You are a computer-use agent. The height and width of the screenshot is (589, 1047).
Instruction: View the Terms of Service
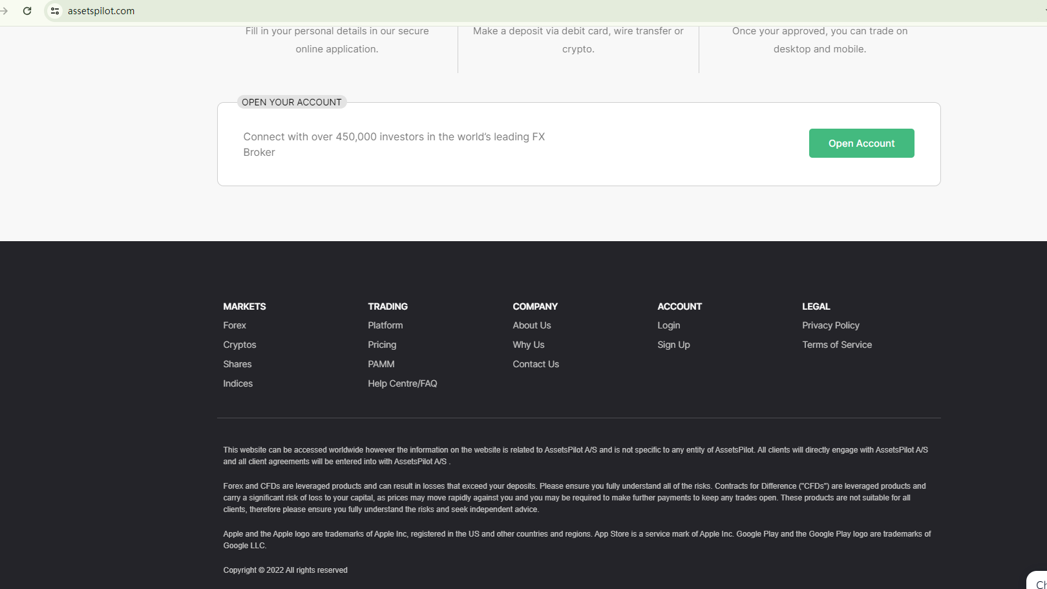[837, 345]
